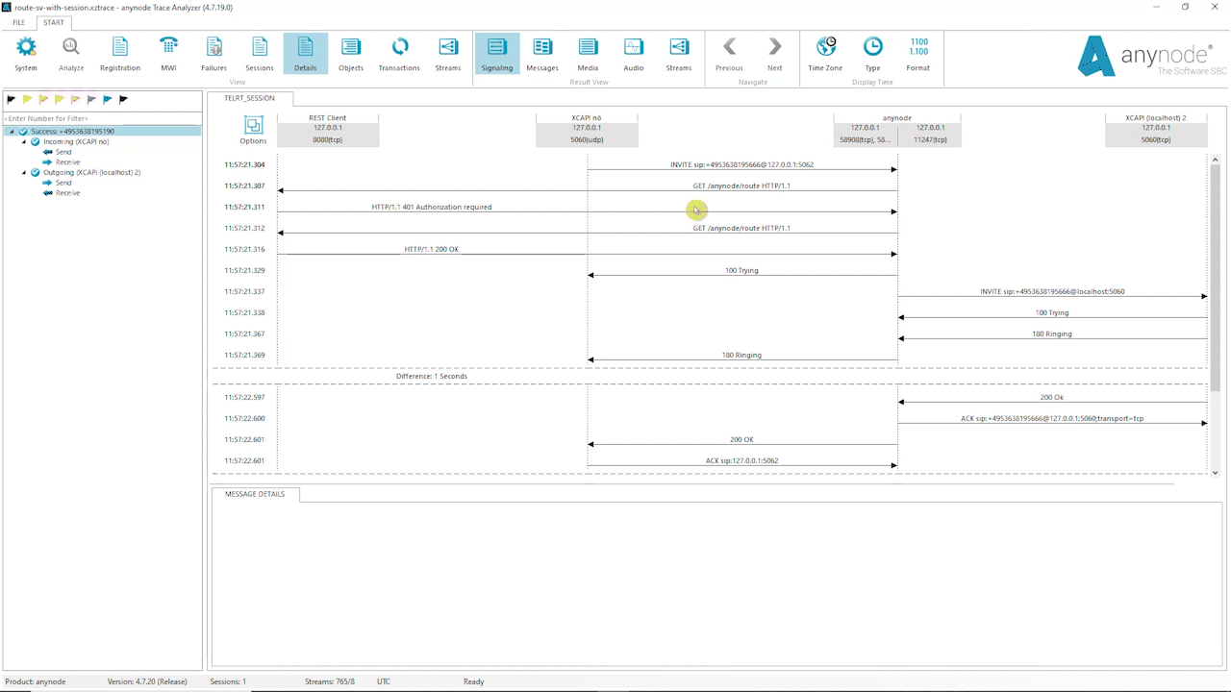Select the INVITE sip:+4953638195666@localhost:5060 message

coord(1052,292)
